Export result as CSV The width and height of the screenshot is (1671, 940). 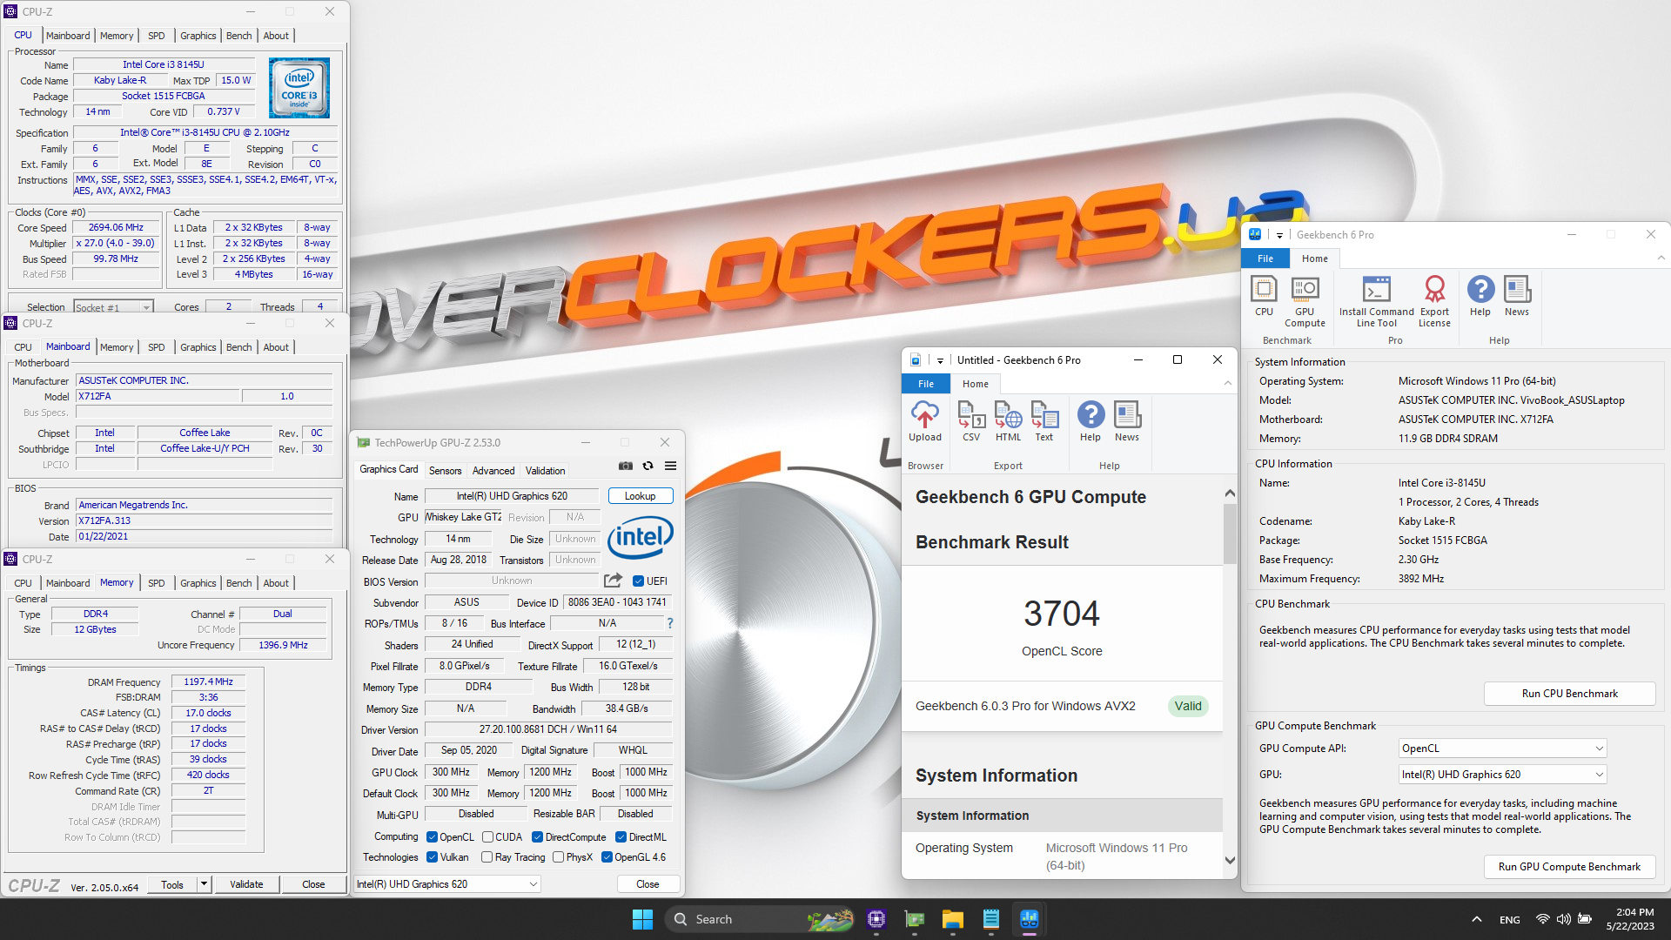click(x=971, y=421)
